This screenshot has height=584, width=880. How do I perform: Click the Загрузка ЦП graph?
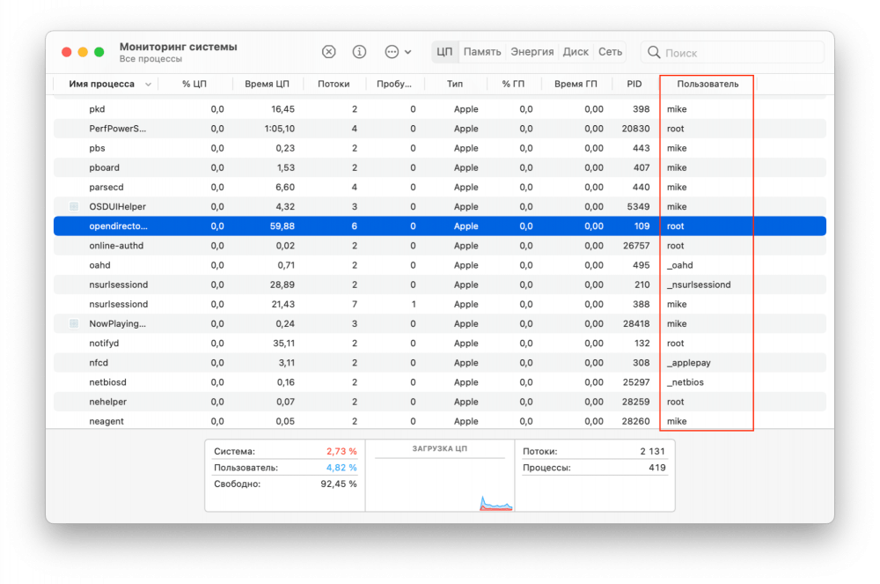439,480
